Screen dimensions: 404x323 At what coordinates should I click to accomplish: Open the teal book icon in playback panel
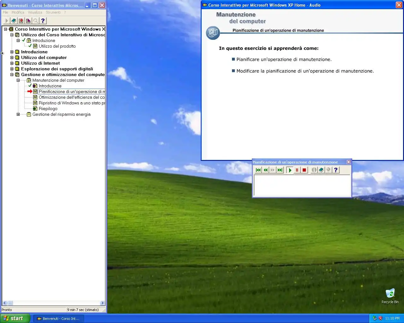[x=321, y=170]
